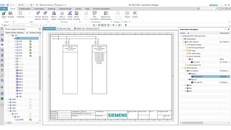Click the Product Selection icon

coord(38,13)
